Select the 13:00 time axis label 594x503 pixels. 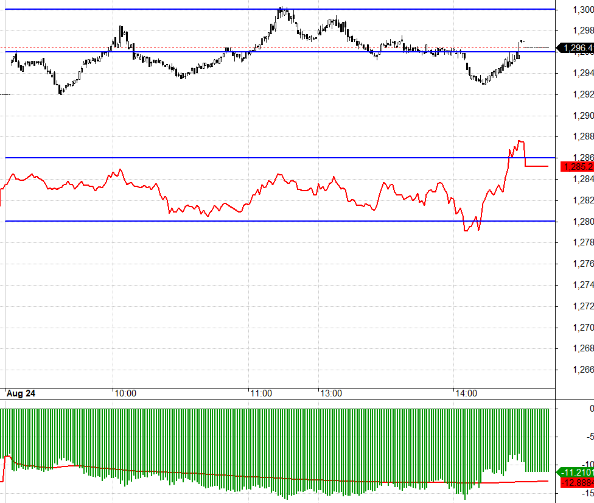coord(330,393)
